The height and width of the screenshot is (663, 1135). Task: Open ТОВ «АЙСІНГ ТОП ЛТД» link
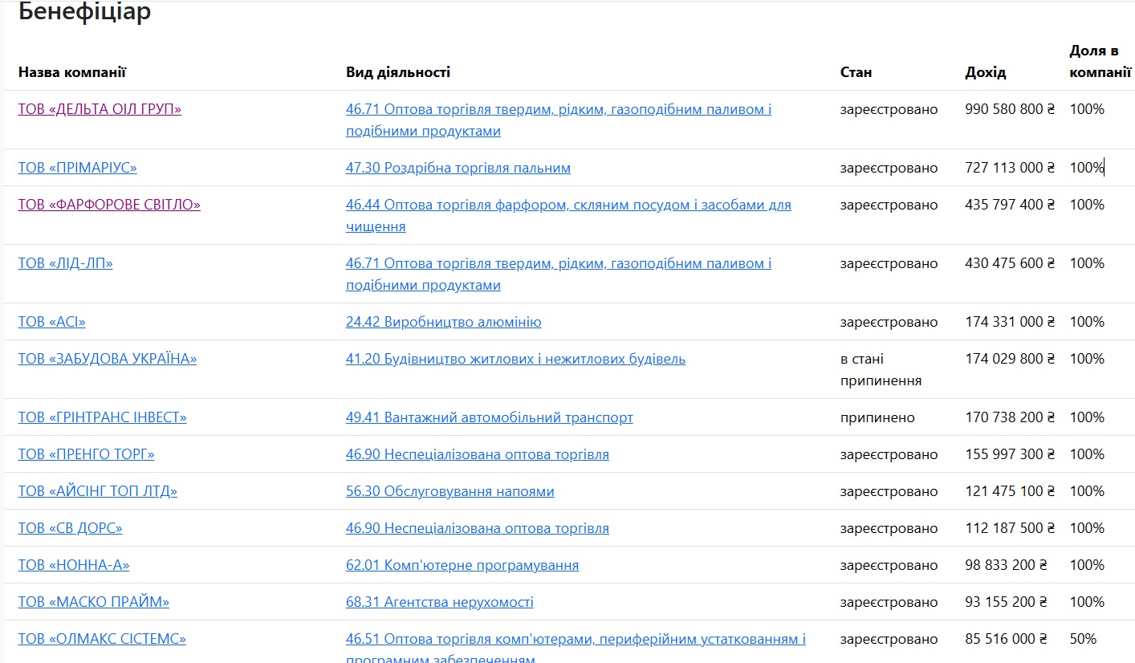[98, 491]
